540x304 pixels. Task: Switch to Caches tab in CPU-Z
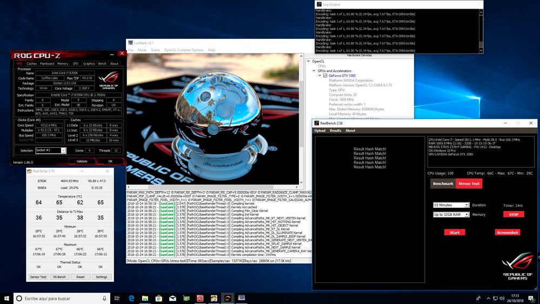31,63
